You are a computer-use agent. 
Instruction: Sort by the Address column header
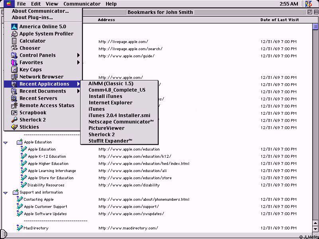tap(106, 20)
